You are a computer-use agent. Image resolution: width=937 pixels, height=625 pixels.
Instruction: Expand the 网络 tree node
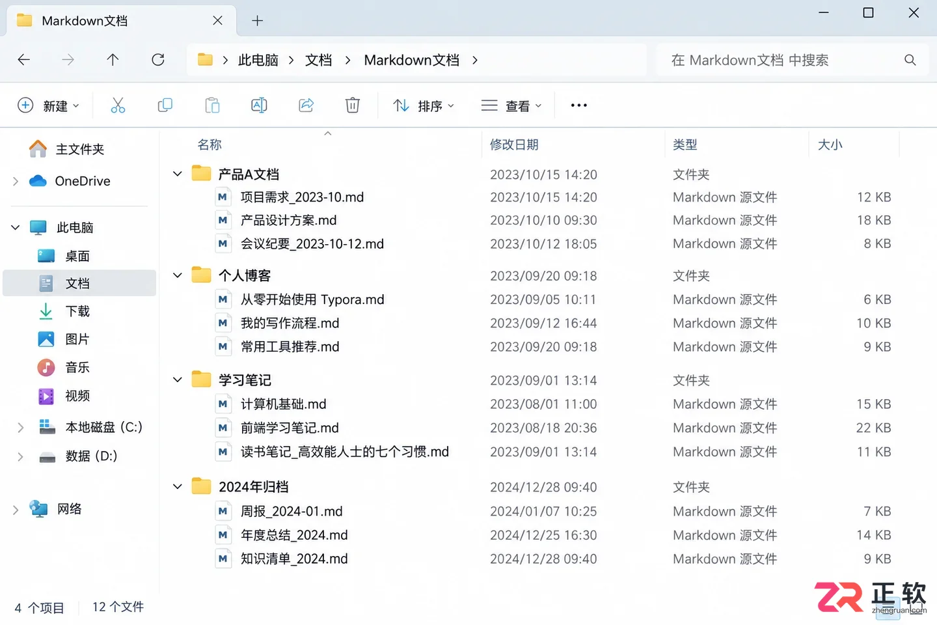point(16,510)
